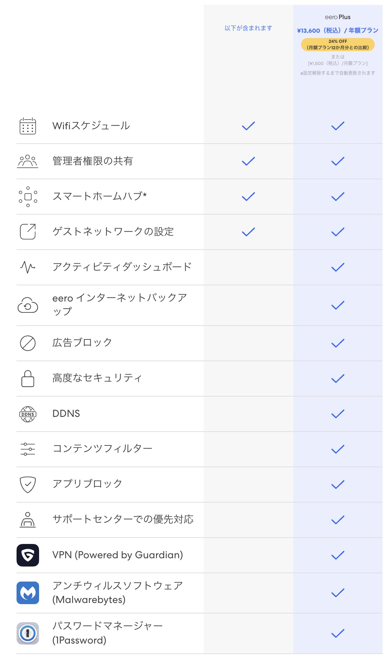Click the Guardian VPN app icon
This screenshot has height=659, width=389.
tap(28, 555)
